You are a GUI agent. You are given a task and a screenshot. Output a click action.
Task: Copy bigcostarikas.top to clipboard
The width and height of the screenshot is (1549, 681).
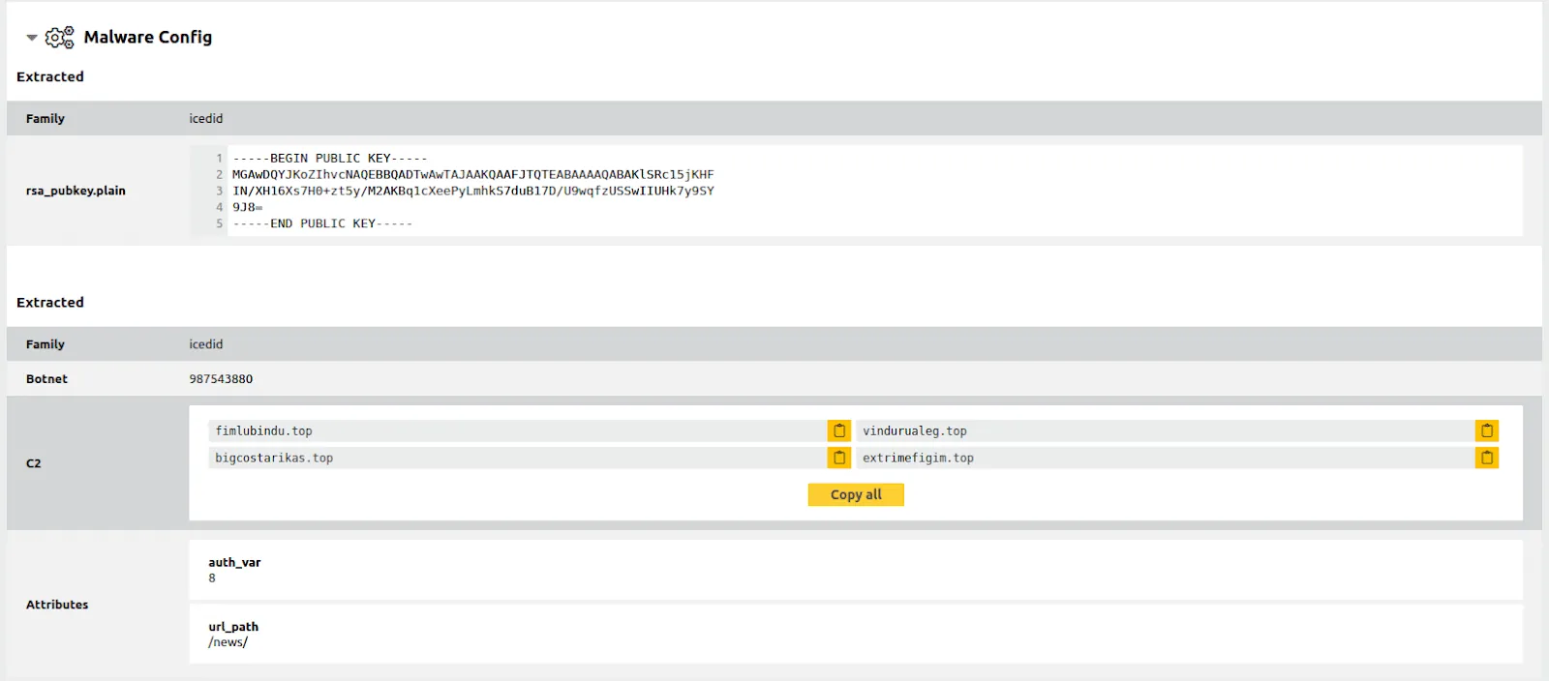(839, 458)
